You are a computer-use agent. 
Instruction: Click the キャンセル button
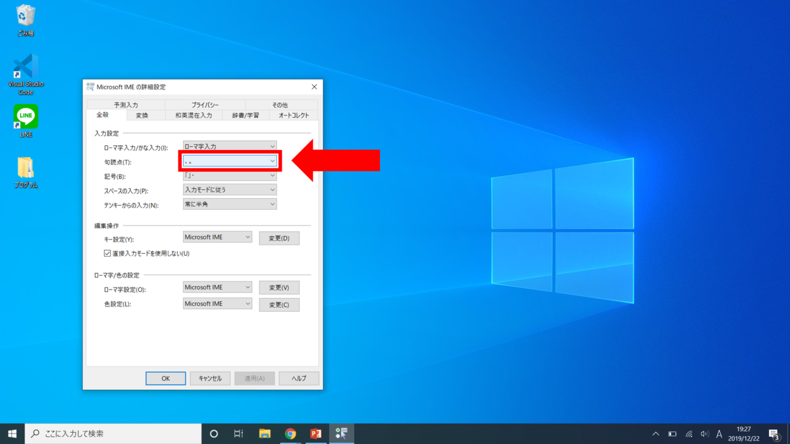(210, 378)
